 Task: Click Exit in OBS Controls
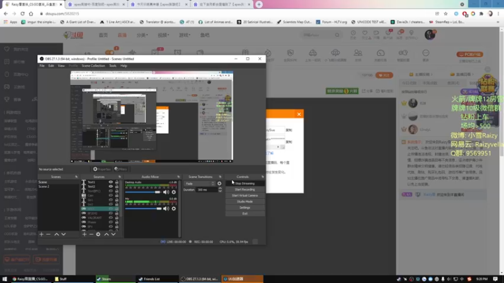coord(245,214)
